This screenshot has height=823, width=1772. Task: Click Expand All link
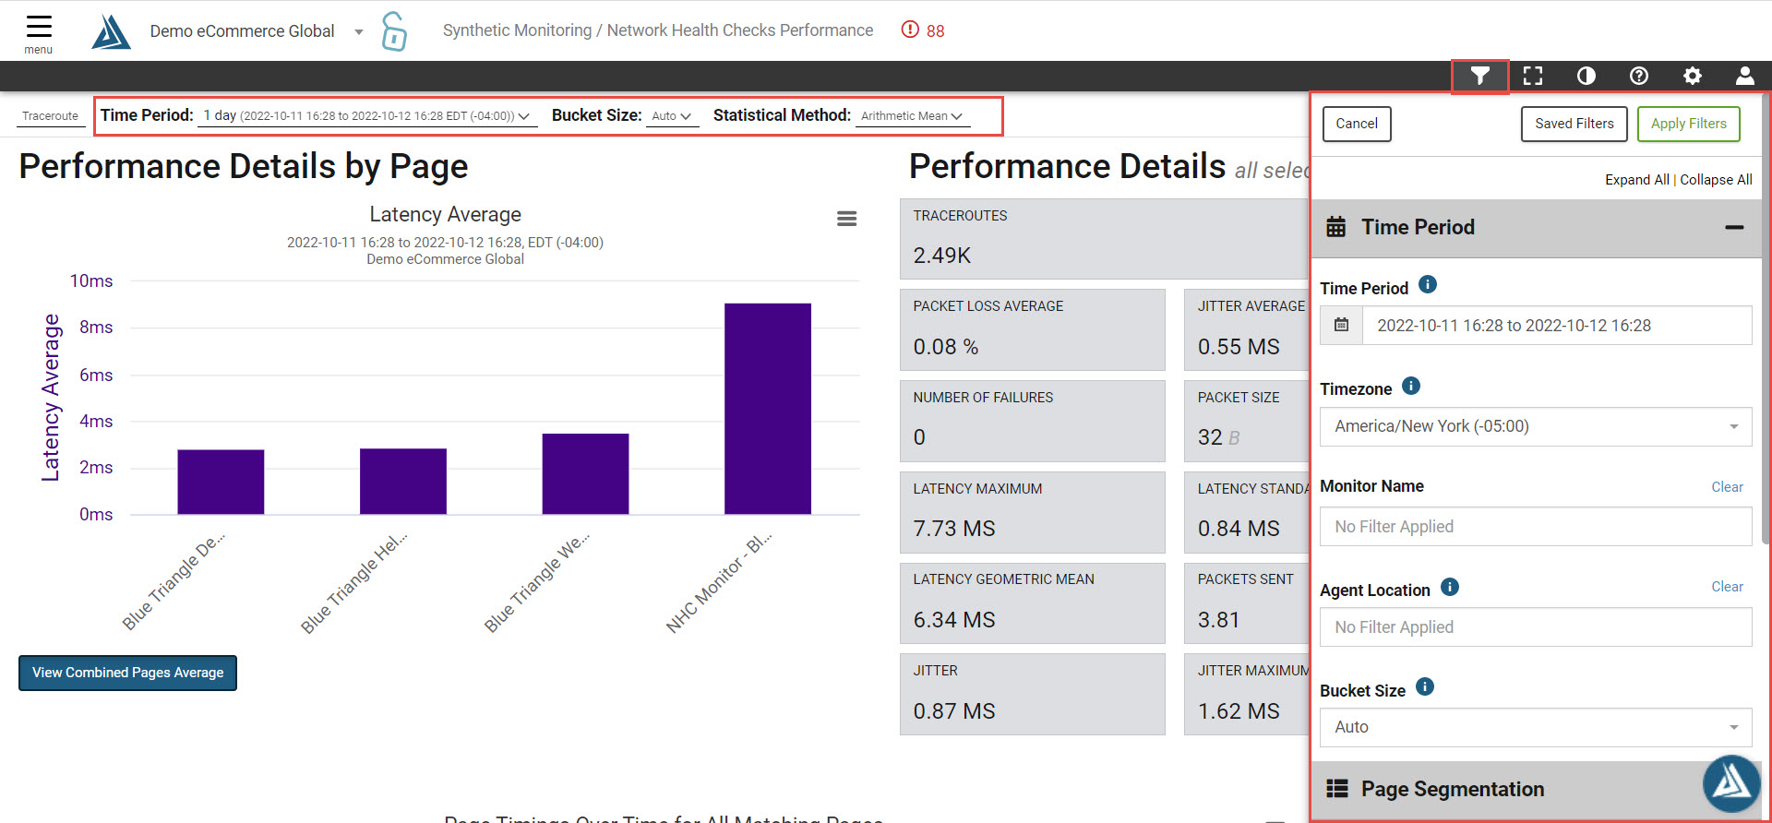pos(1637,180)
